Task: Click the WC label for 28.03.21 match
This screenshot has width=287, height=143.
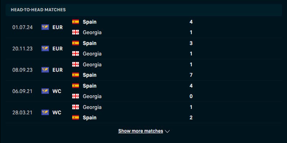Action: click(57, 113)
